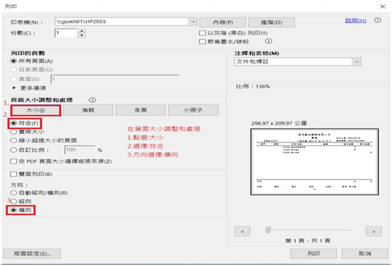
Task: Open the 說明 help link
Action: (356, 20)
